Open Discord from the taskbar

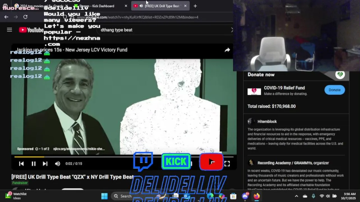(x=245, y=196)
